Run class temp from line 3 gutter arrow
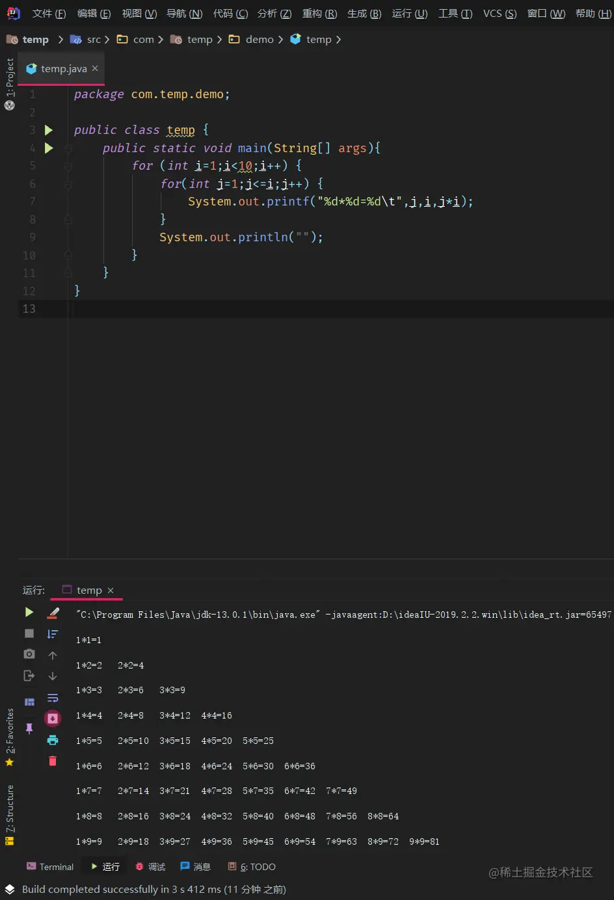 pos(49,130)
